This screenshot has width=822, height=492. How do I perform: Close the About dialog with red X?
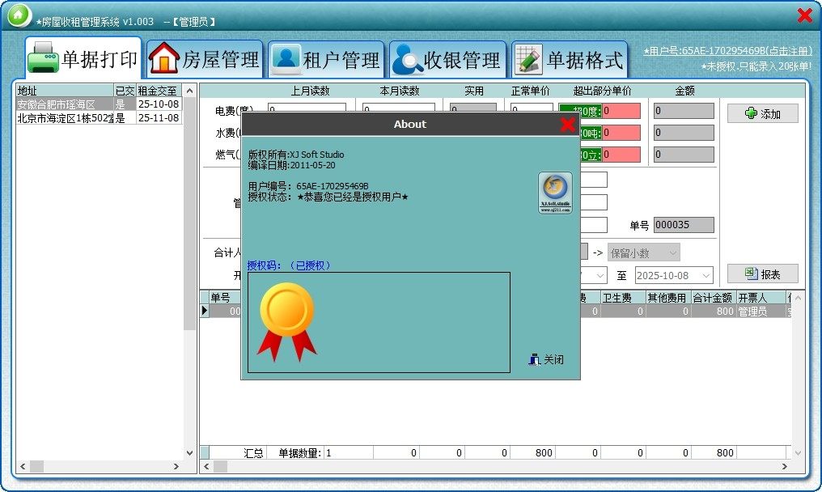pos(567,125)
